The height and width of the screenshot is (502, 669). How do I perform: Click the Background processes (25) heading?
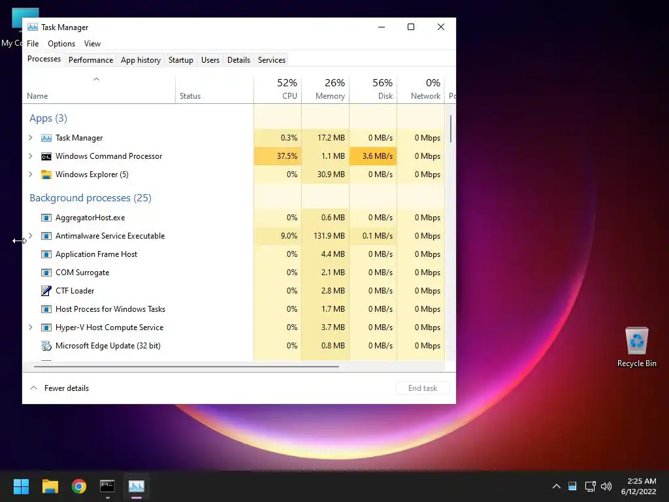coord(90,198)
